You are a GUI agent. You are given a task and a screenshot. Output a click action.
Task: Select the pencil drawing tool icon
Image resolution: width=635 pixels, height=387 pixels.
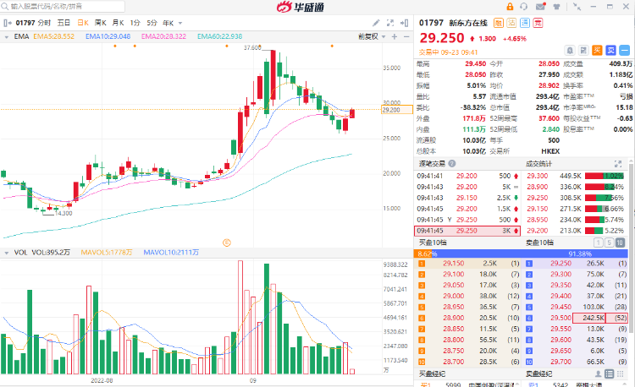[376, 23]
